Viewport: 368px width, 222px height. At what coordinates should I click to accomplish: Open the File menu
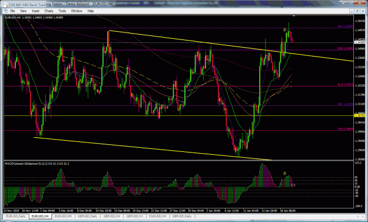coord(12,11)
